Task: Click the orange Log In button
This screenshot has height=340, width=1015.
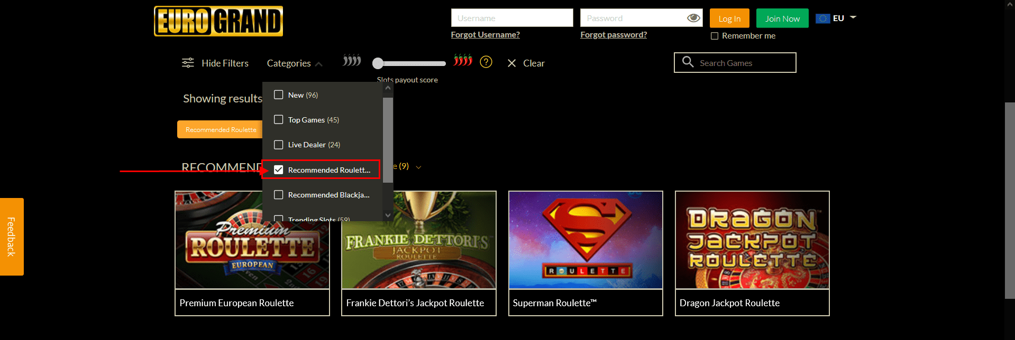Action: (x=729, y=18)
